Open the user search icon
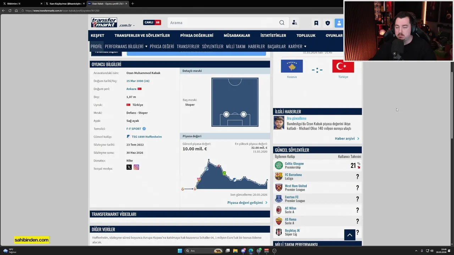 coord(294,23)
